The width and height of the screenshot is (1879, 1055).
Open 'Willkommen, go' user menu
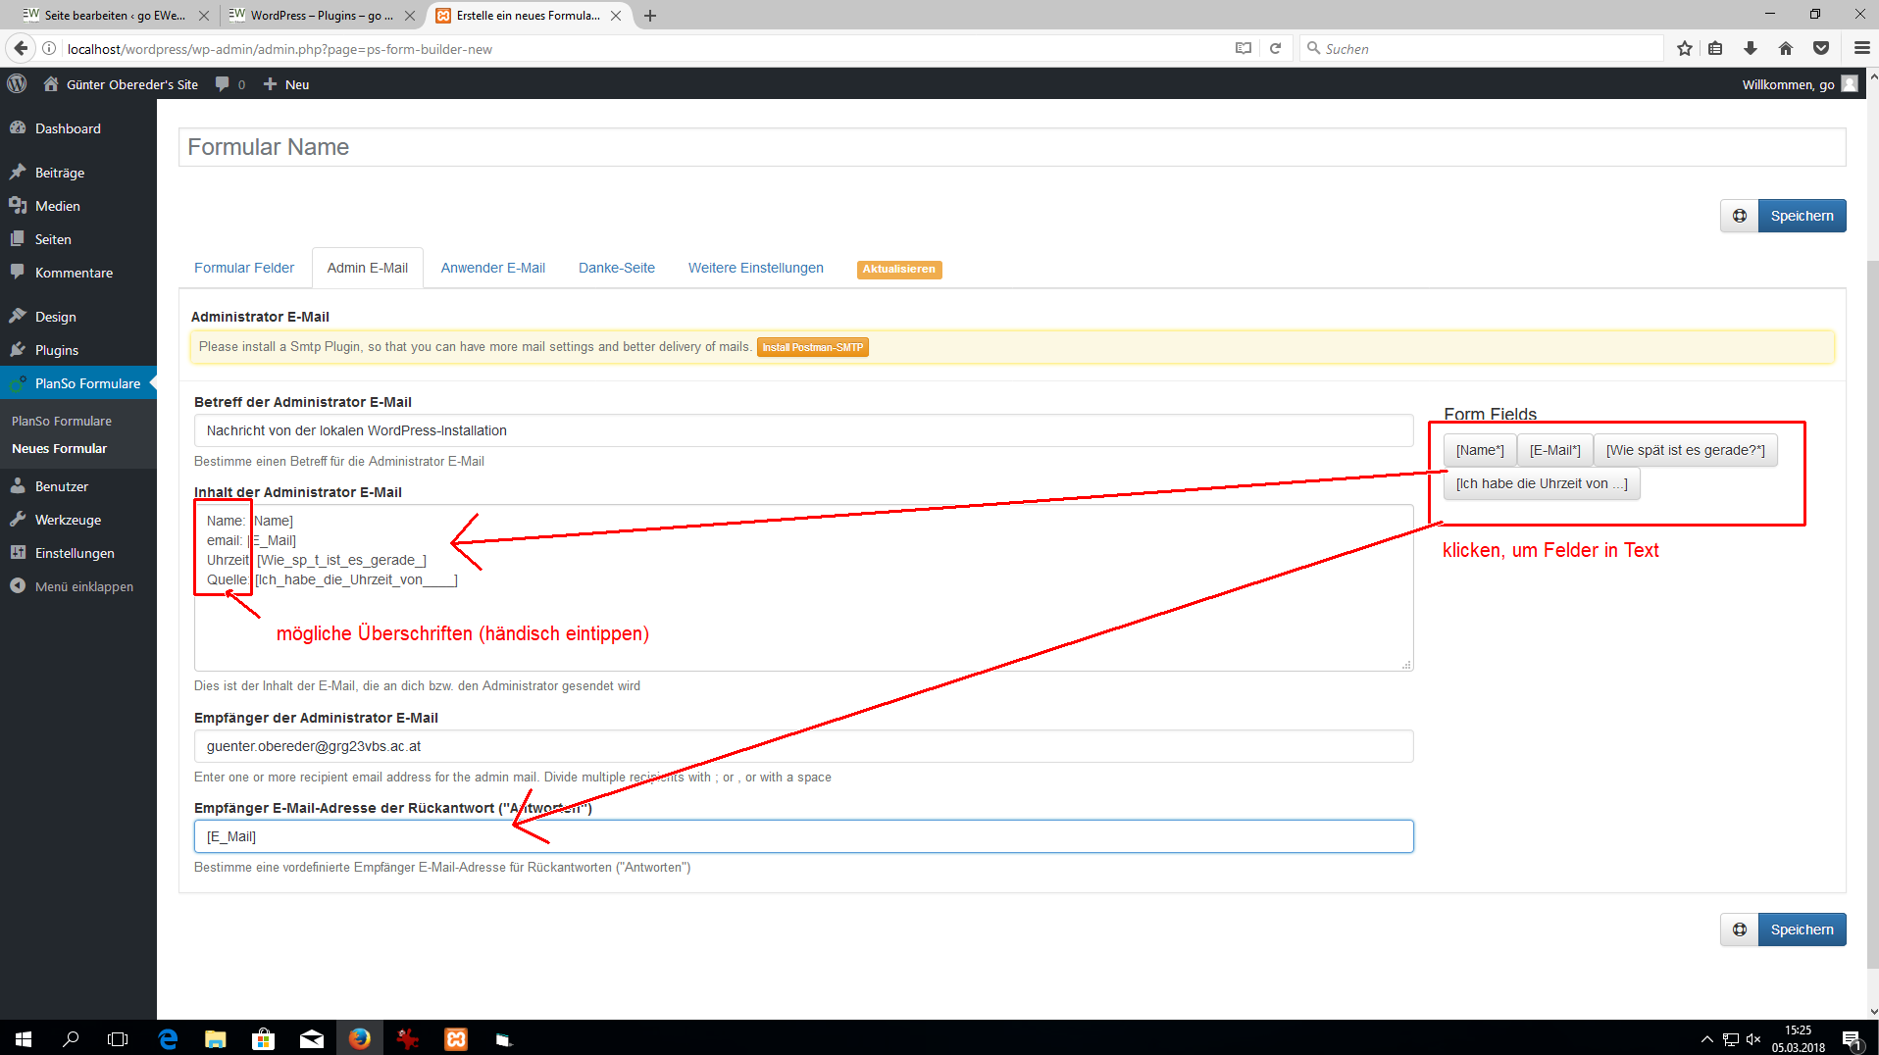coord(1800,84)
